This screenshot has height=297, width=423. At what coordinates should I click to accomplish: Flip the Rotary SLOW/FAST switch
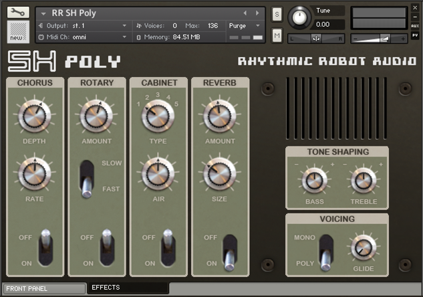coord(87,179)
